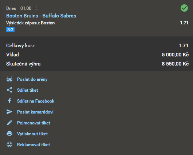Click the share icon beside Sdílet tiket

(x=9, y=90)
